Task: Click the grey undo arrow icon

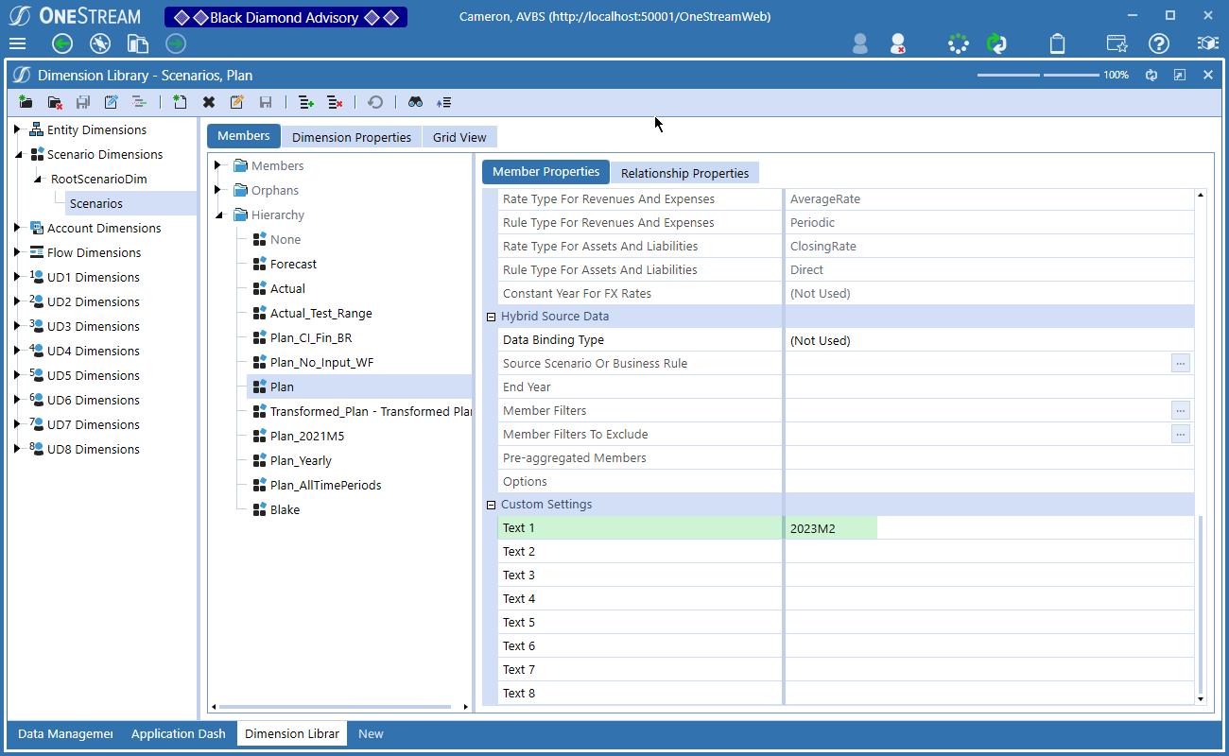Action: point(375,102)
